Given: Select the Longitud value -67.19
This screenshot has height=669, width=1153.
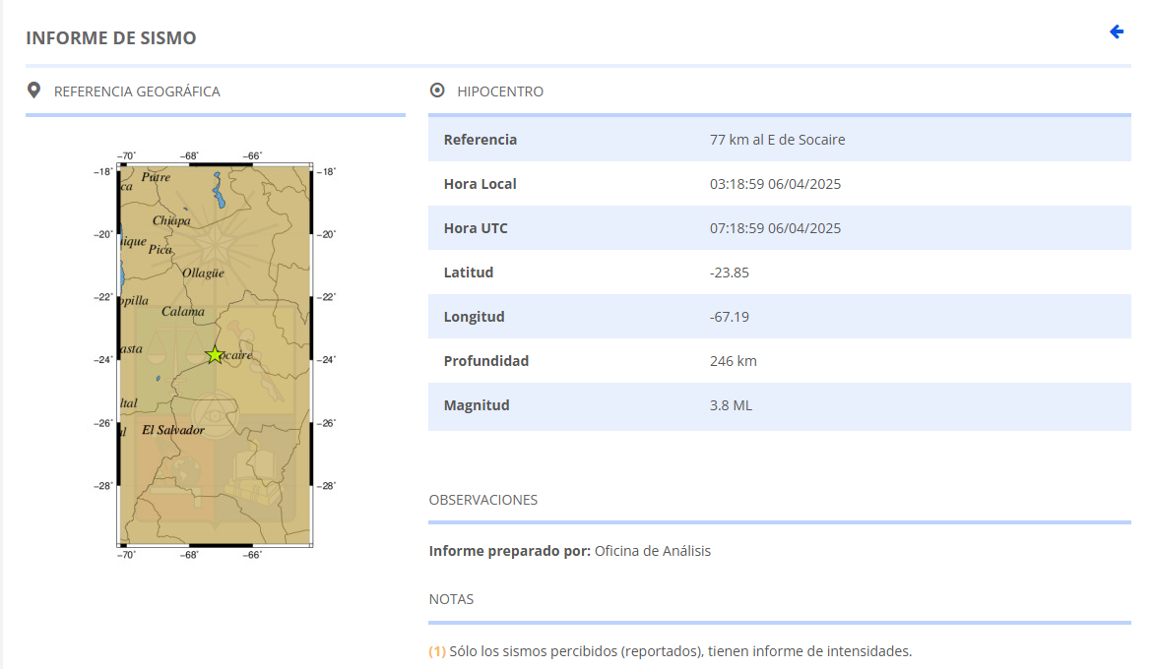Looking at the screenshot, I should (x=729, y=317).
